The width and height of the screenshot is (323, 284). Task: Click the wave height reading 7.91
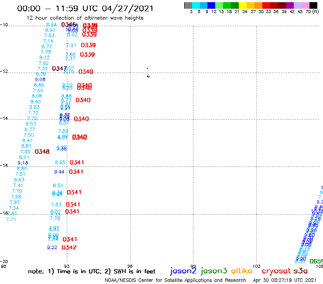tap(71, 45)
